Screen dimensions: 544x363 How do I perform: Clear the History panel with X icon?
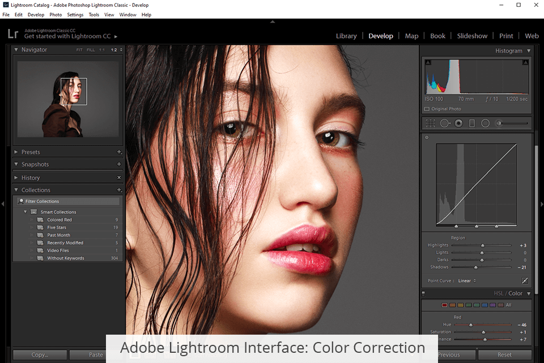pos(119,178)
